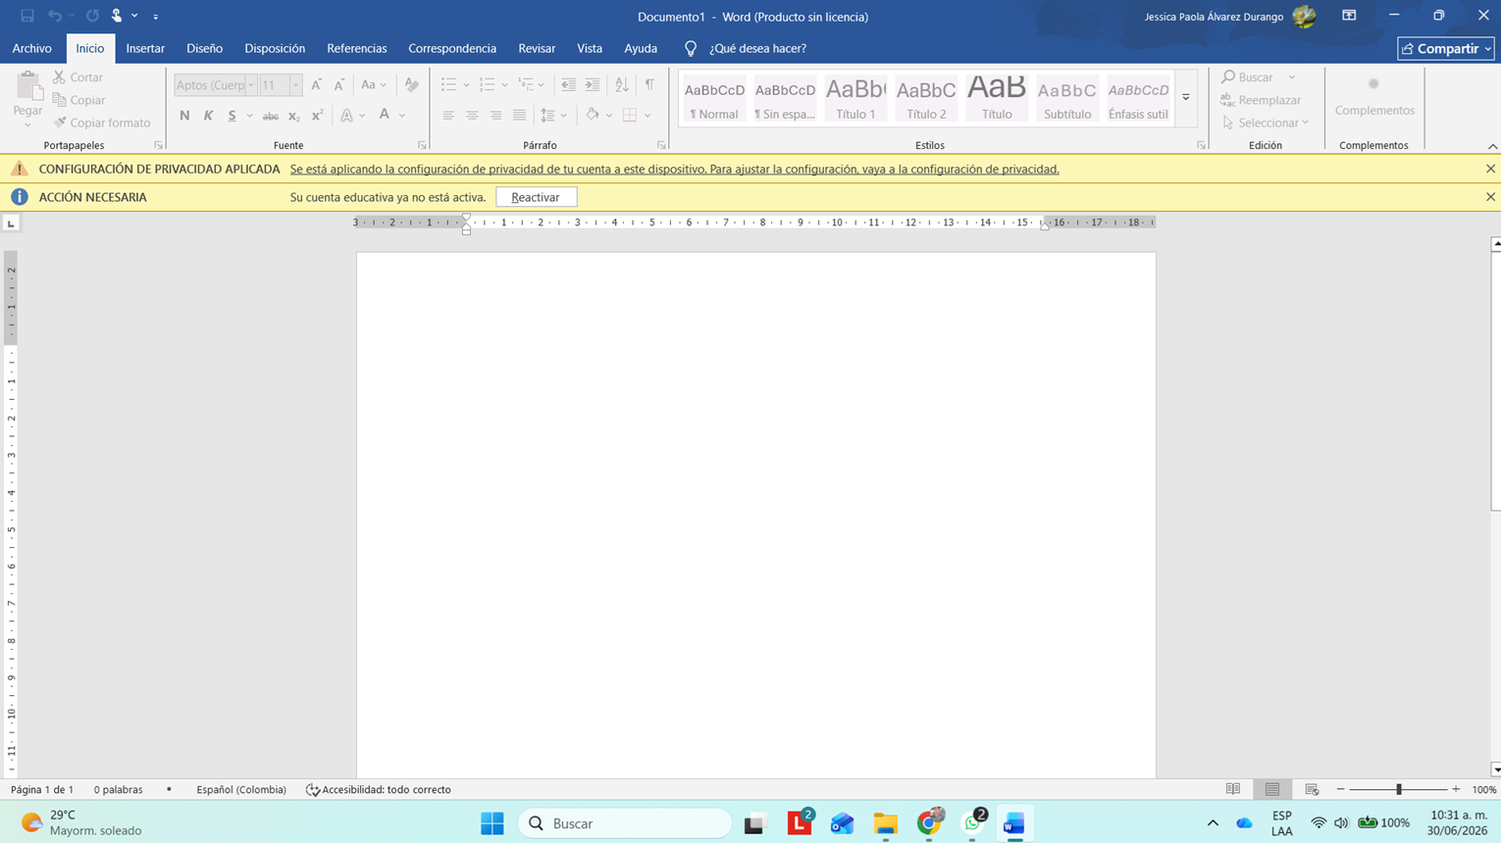This screenshot has height=843, width=1501.
Task: Toggle the Print Layout view button
Action: point(1272,789)
